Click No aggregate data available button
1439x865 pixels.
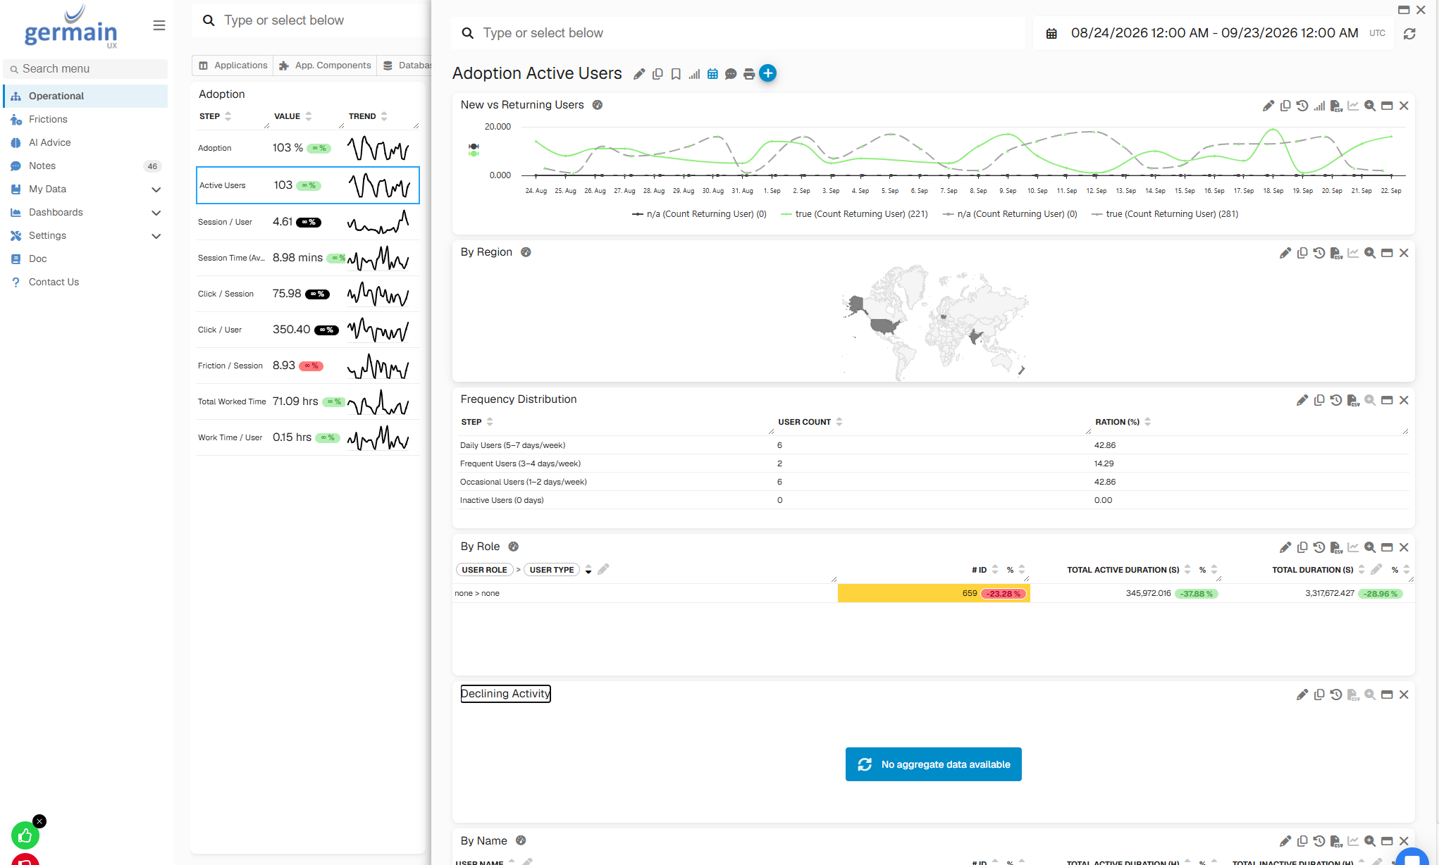(933, 764)
